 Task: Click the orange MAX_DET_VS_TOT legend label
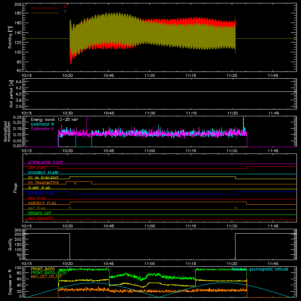pyautogui.click(x=47, y=277)
